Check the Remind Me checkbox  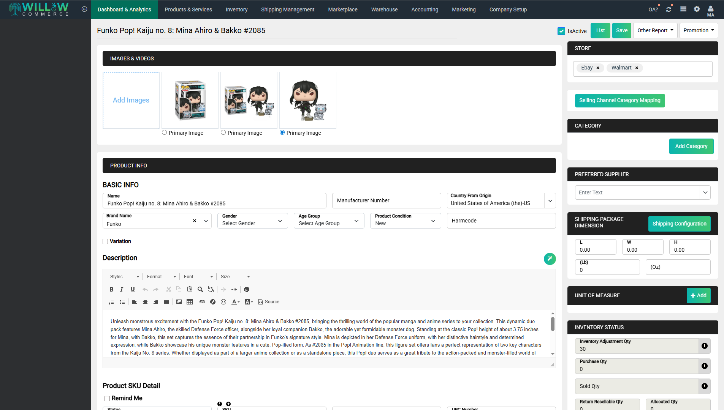coord(107,399)
